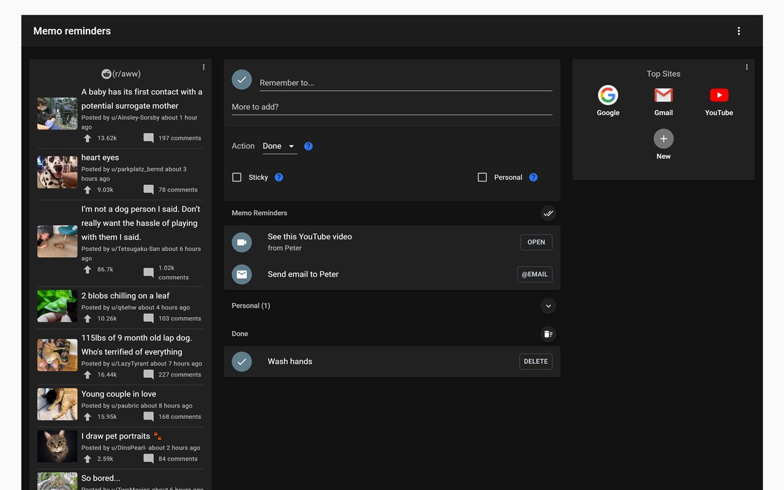Open the 'So bored...' post title
Screen dimensions: 784x490
(101, 478)
